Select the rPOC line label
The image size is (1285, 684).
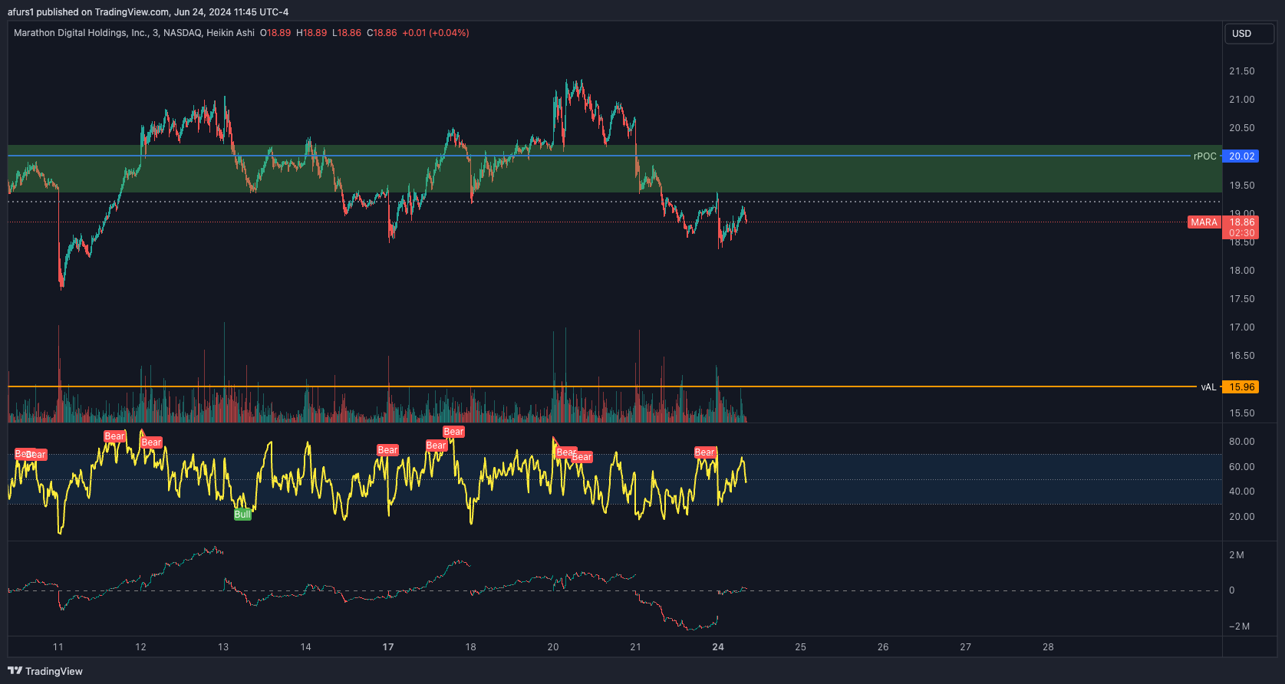coord(1204,156)
